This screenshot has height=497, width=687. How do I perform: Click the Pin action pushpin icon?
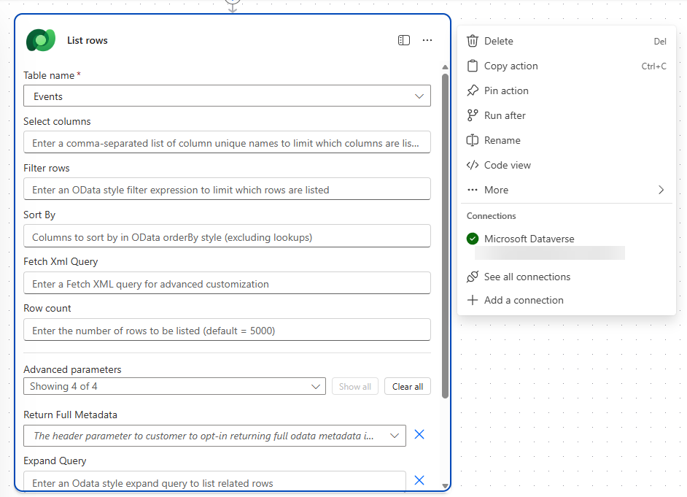click(473, 90)
